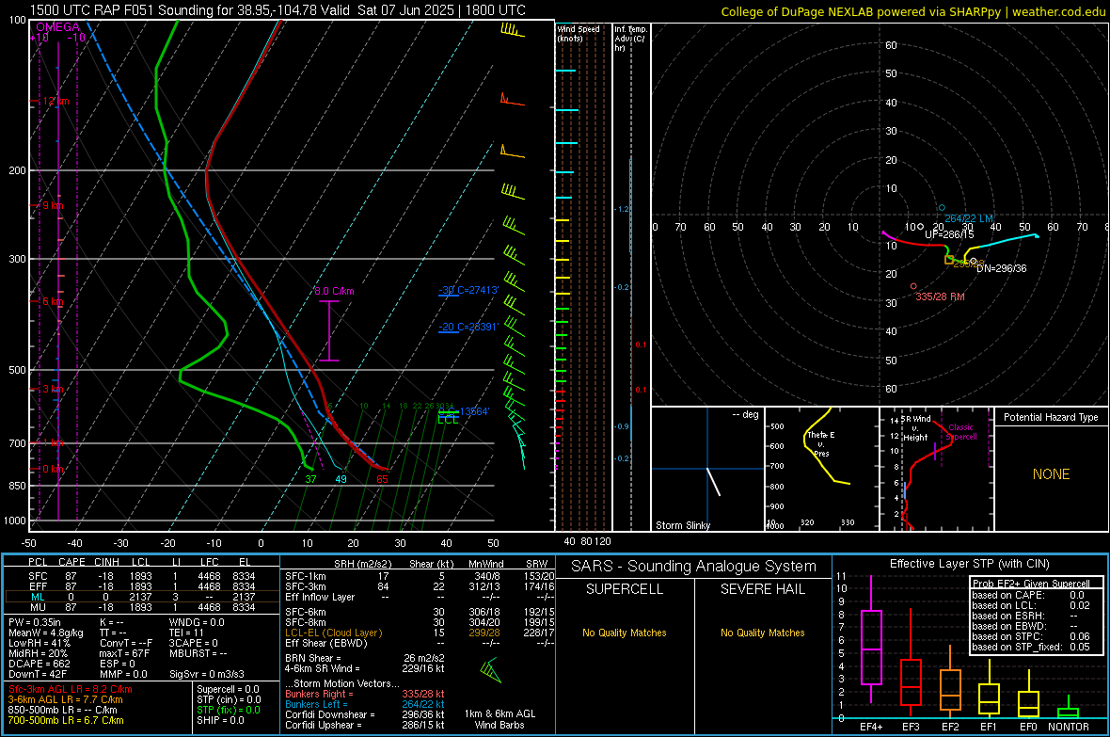Click the SigSvr = 0 m3/s3 value
This screenshot has height=737, width=1110.
click(207, 674)
